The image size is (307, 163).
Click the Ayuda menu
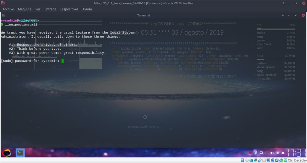click(87, 9)
